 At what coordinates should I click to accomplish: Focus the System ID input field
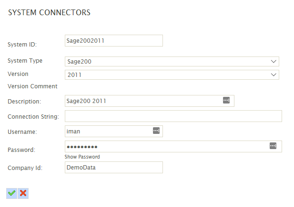click(x=113, y=41)
